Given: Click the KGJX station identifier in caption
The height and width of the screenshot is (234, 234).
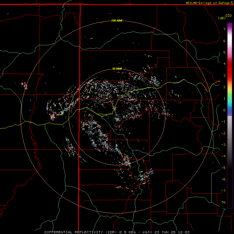Looking at the screenshot, I should click(147, 232).
